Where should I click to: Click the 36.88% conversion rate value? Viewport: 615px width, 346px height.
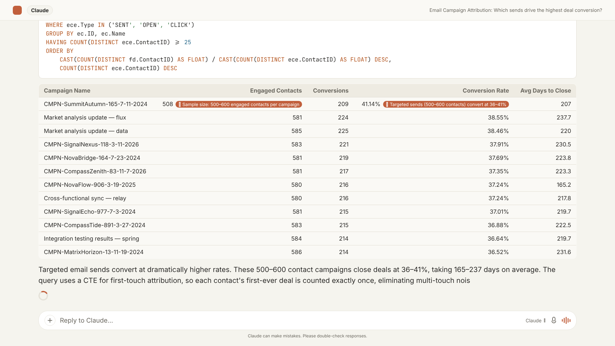pyautogui.click(x=498, y=225)
